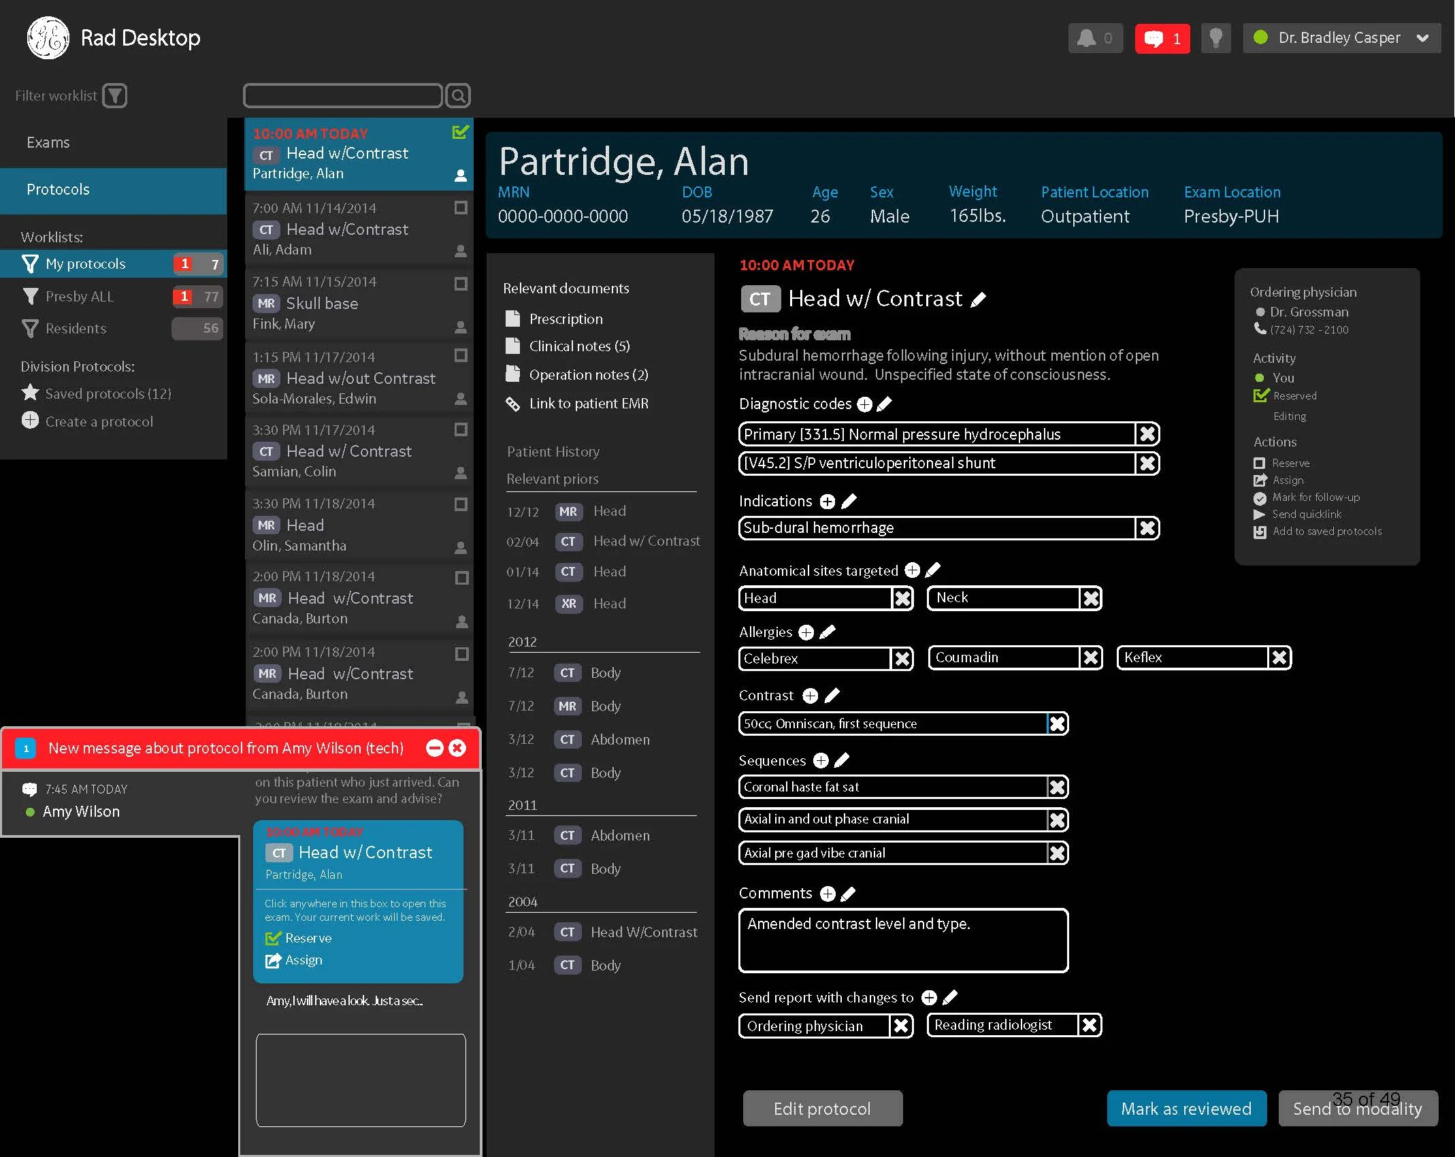The height and width of the screenshot is (1157, 1455).
Task: Toggle reserve checkbox for Ali, Adam exam
Action: pos(461,208)
